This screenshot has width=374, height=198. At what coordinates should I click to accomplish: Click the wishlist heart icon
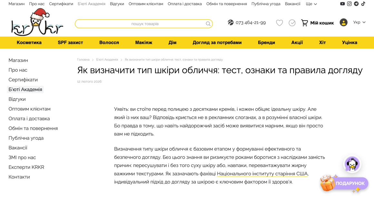[x=279, y=23]
